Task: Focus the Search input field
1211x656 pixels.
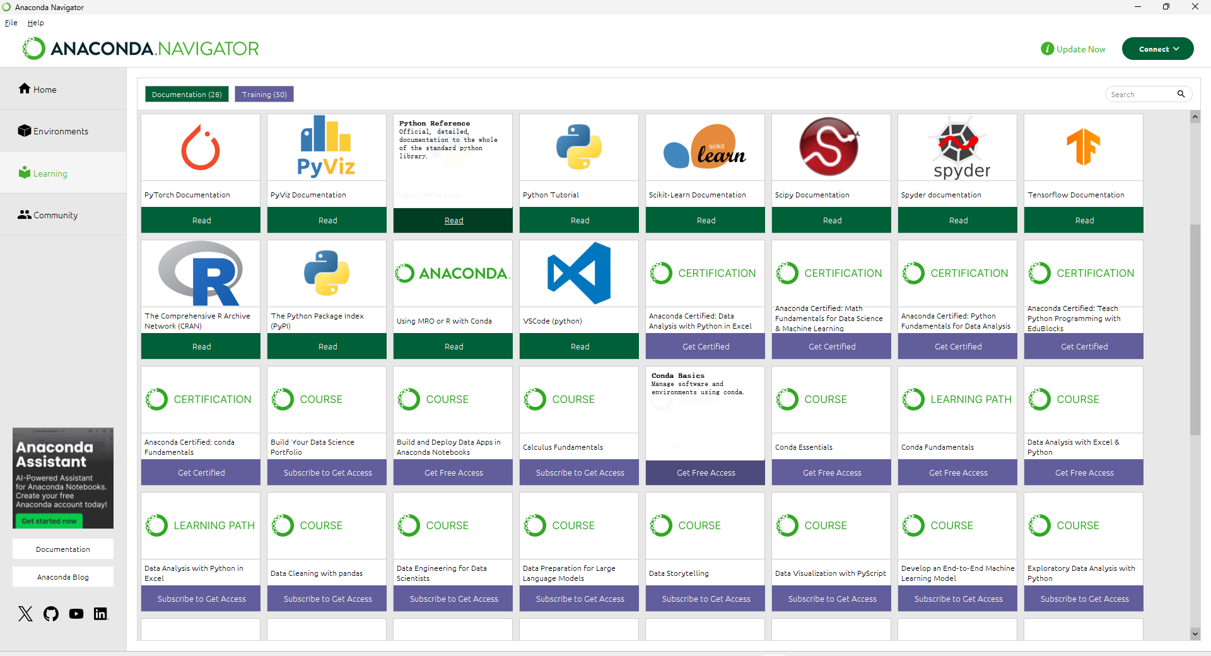Action: coord(1142,94)
